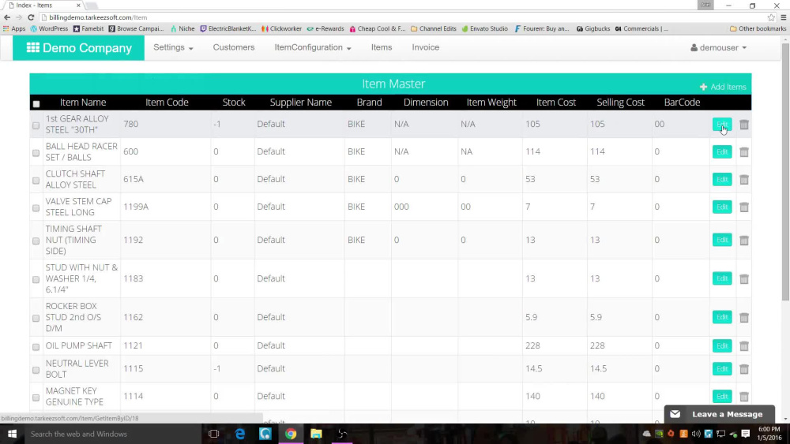
Task: Open the Apps bookmark shortcut
Action: pyautogui.click(x=14, y=28)
